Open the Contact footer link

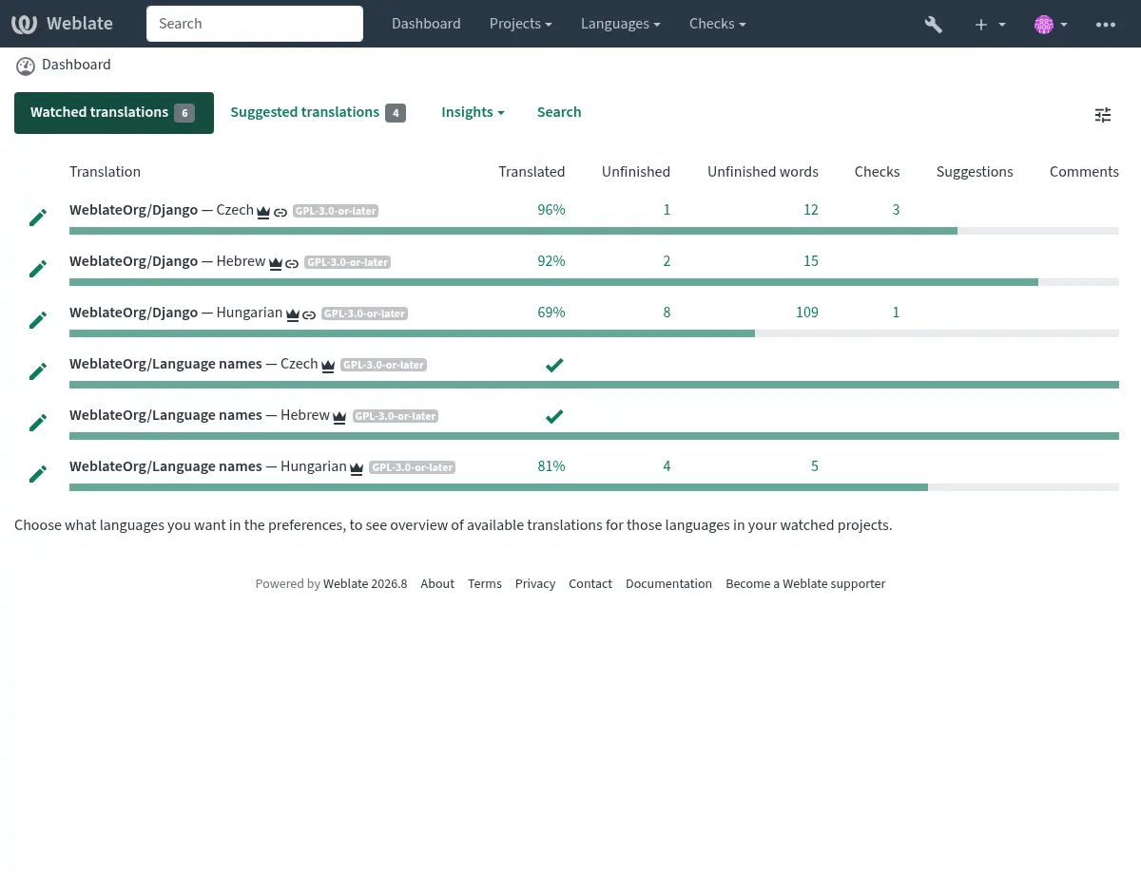(590, 584)
